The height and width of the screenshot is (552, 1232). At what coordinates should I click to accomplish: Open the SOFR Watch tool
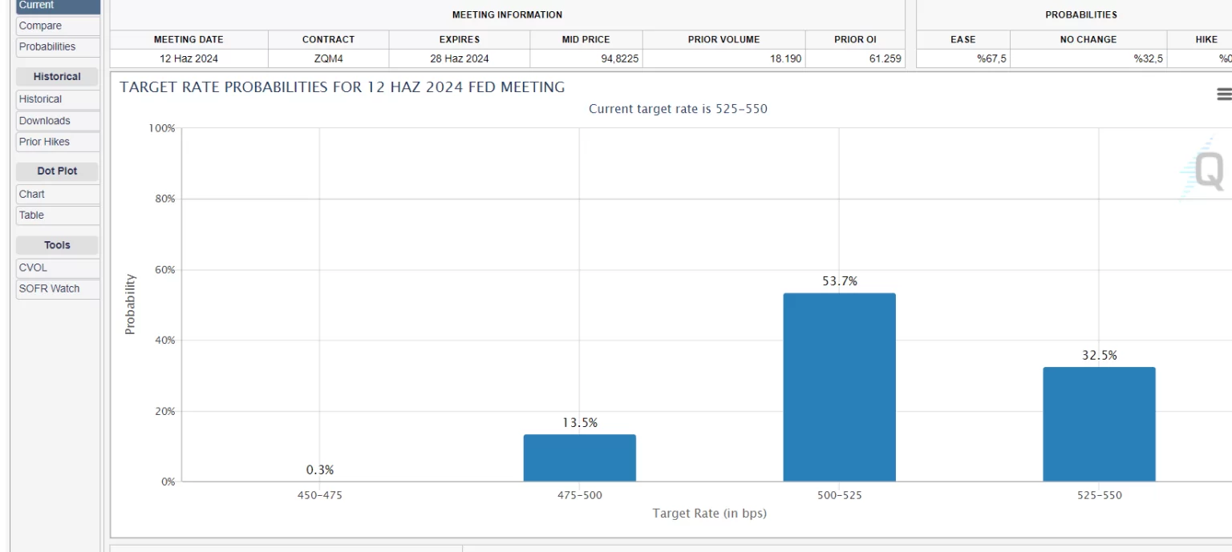(x=58, y=288)
